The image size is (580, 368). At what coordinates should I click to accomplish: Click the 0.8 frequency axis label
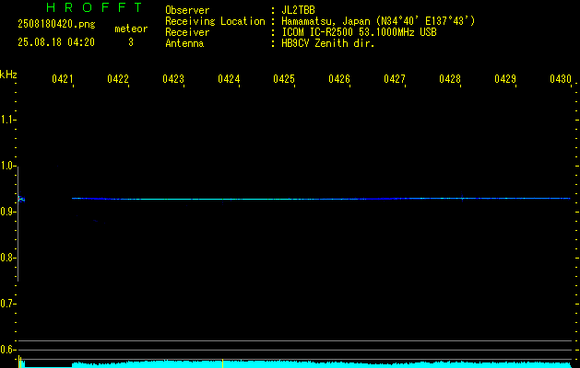pos(7,258)
